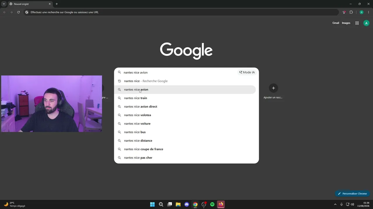Open the Google account avatar on the page
Viewport: 373px width, 209px height.
(x=366, y=23)
